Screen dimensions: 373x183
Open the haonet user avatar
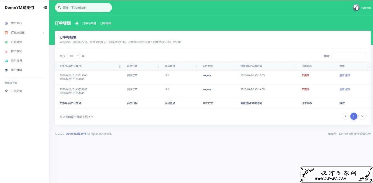[356, 8]
